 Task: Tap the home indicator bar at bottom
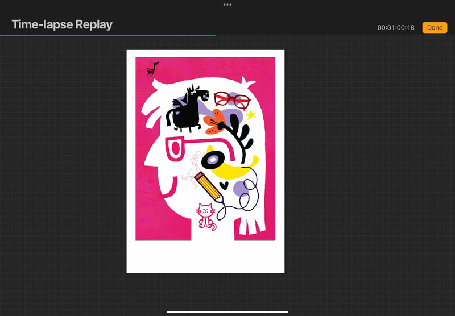pyautogui.click(x=227, y=311)
